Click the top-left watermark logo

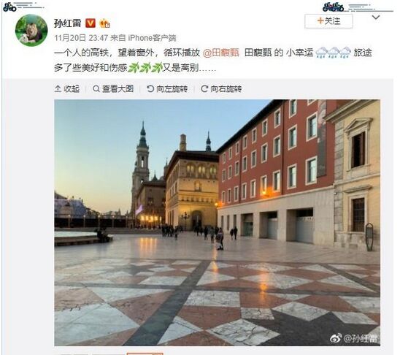(x=9, y=7)
